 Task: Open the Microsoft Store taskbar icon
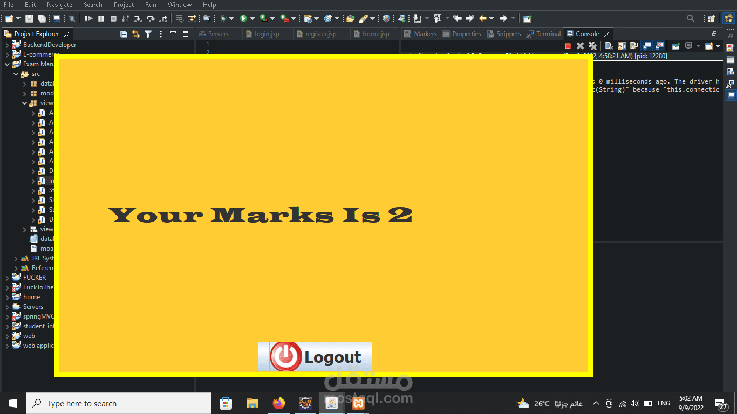pyautogui.click(x=226, y=403)
